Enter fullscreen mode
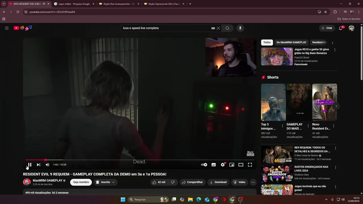Image resolution: width=363 pixels, height=204 pixels. click(250, 165)
